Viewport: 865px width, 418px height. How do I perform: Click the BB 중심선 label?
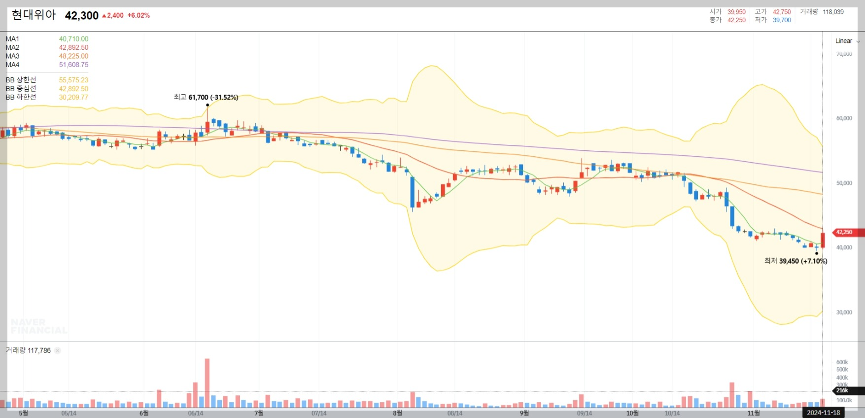[21, 89]
